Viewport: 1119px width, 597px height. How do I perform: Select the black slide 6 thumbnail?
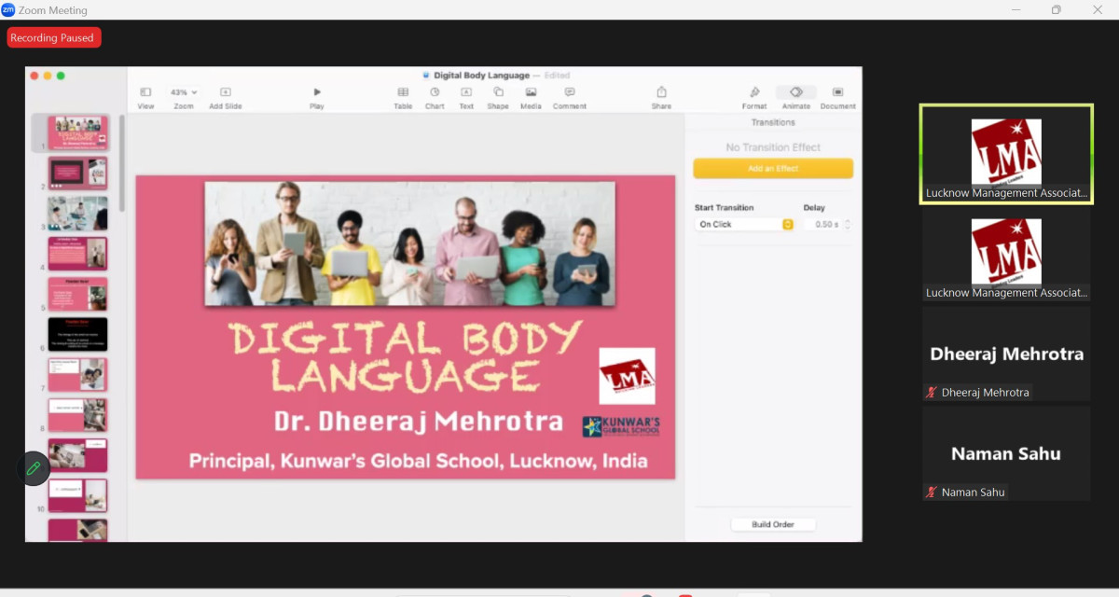tap(77, 334)
